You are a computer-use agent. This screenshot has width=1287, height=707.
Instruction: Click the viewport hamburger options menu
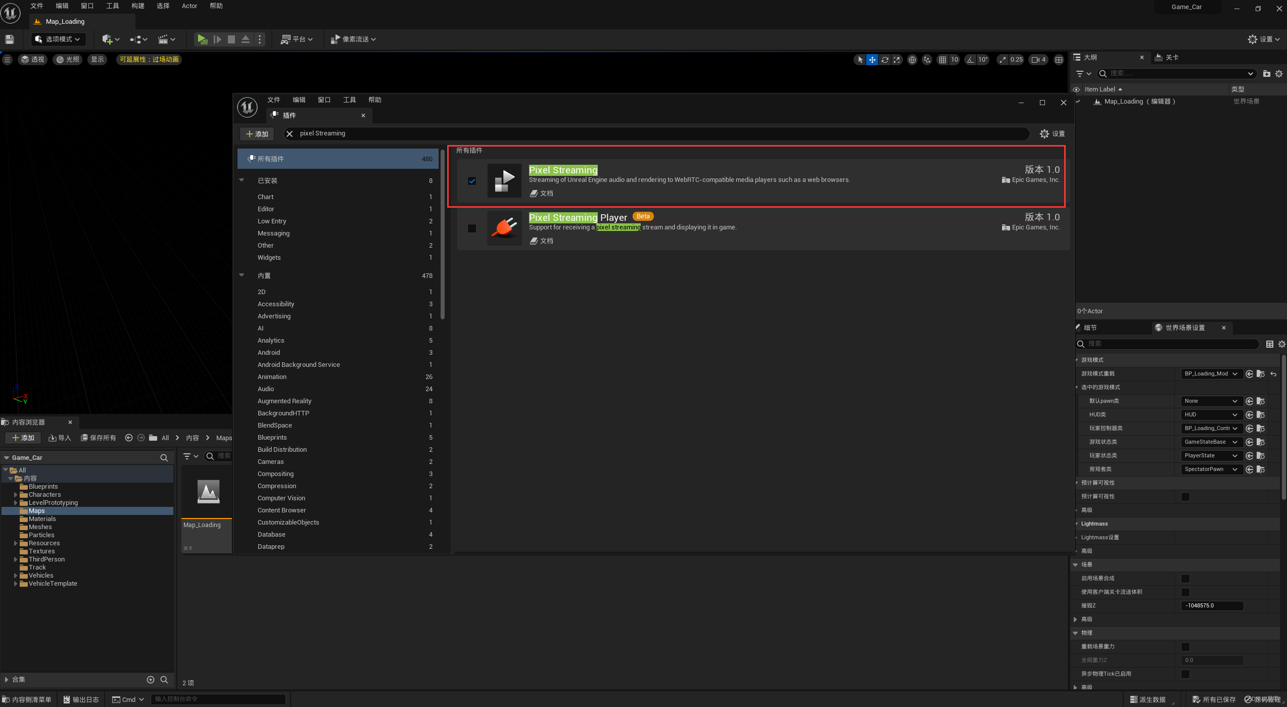click(7, 60)
